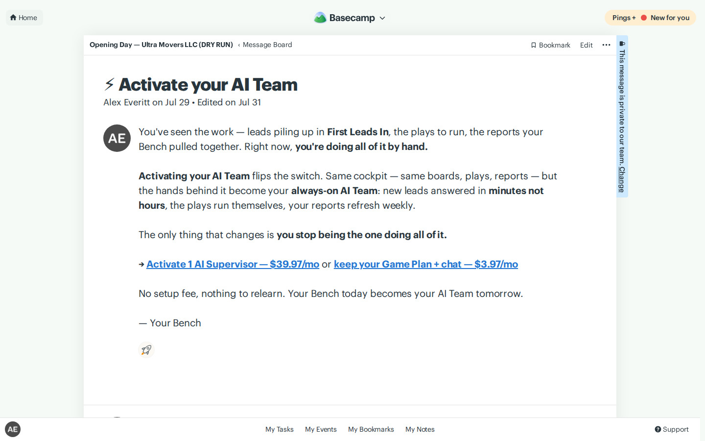Open the three-dots options menu
The width and height of the screenshot is (705, 441).
click(x=606, y=45)
